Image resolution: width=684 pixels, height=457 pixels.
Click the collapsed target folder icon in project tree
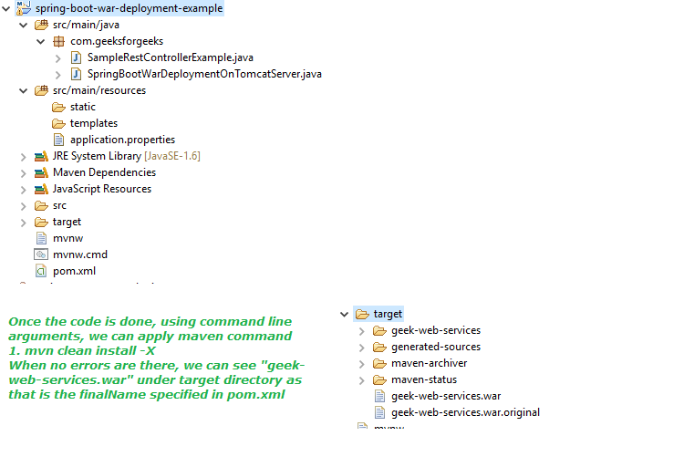(x=41, y=223)
